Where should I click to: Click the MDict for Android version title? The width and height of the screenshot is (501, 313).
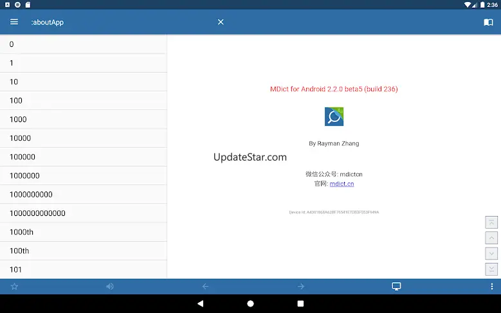click(x=334, y=89)
